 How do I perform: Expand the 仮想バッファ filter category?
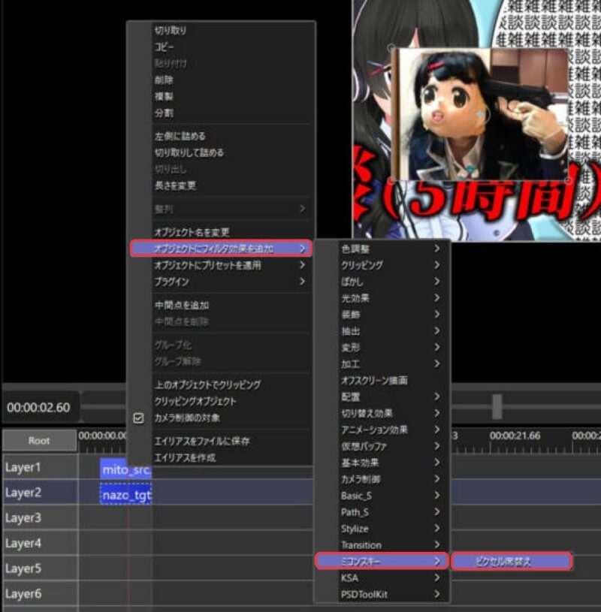point(382,446)
